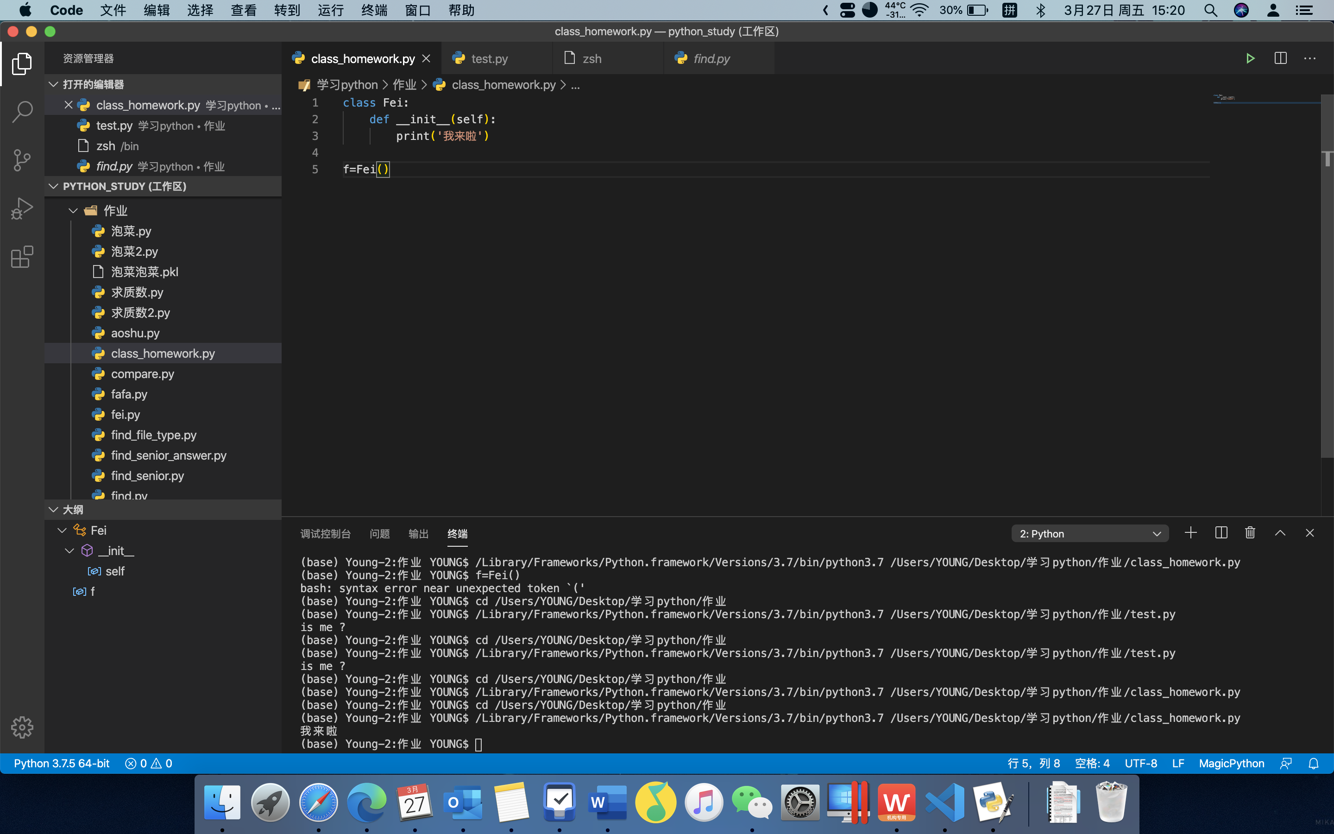Change MagicPython language mode
This screenshot has width=1334, height=834.
click(x=1232, y=764)
